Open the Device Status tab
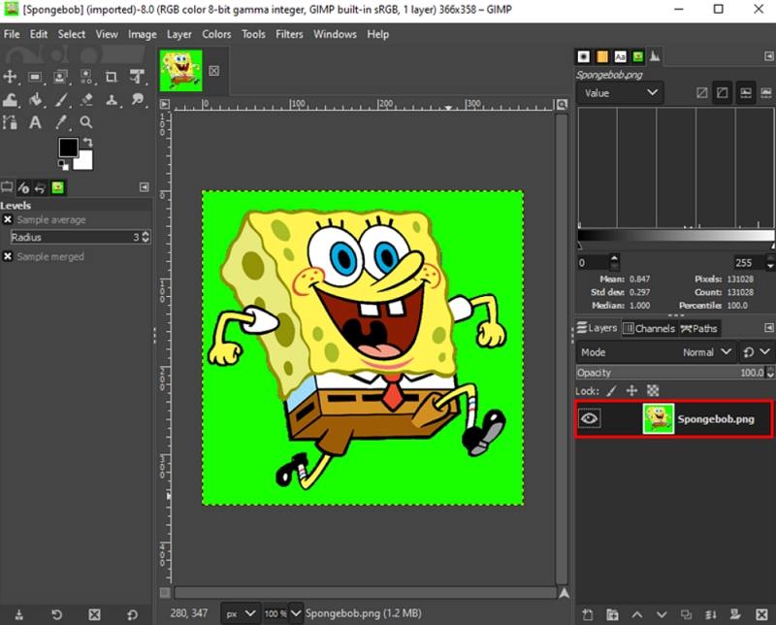This screenshot has width=776, height=625. 23,187
